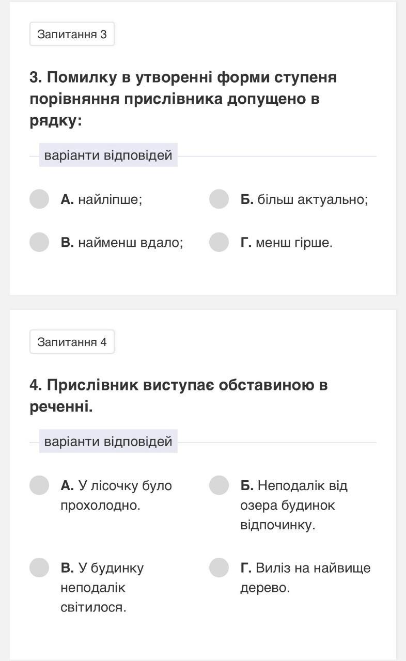Choose radio for Г. Виліз на найвище дерево
Screen dimensions: 406x661
pyautogui.click(x=219, y=568)
